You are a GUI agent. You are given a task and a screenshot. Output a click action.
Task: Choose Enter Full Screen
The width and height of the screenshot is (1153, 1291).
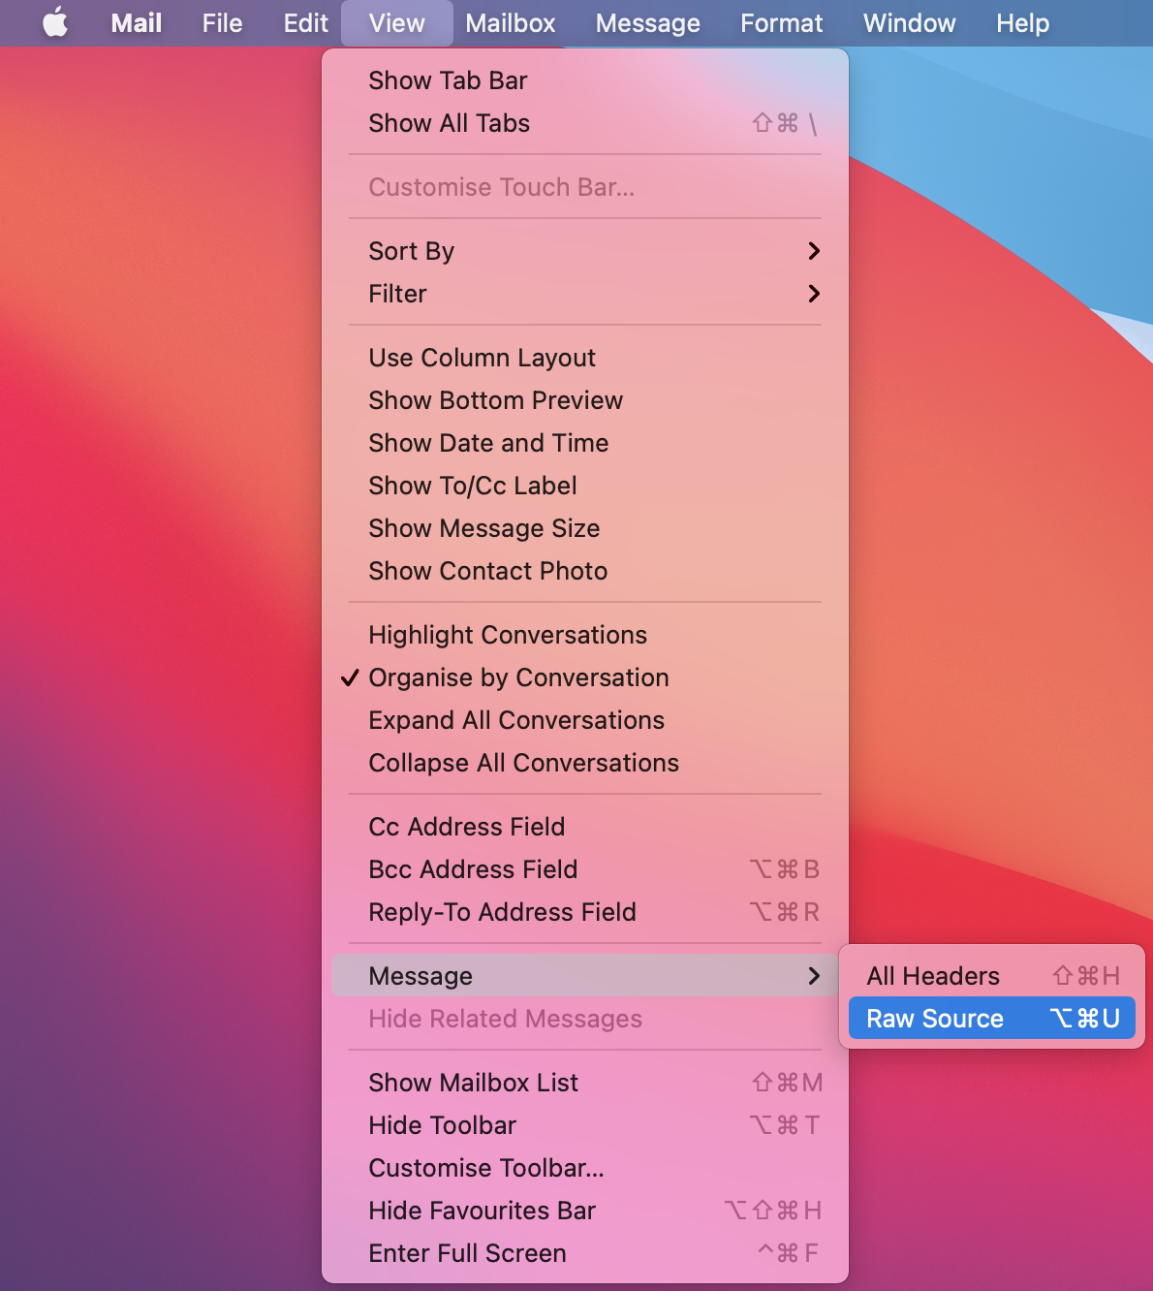(x=585, y=1253)
